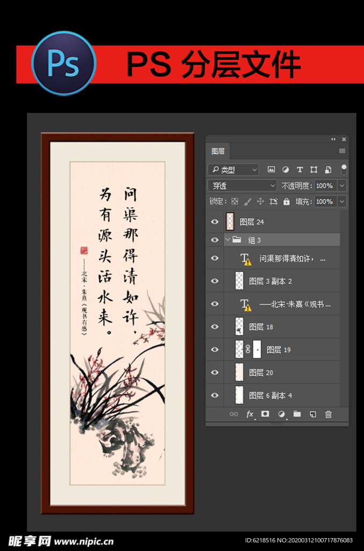Viewport: 364px width, 551px height.
Task: Select the layer name 图层 18
Action: tap(261, 327)
